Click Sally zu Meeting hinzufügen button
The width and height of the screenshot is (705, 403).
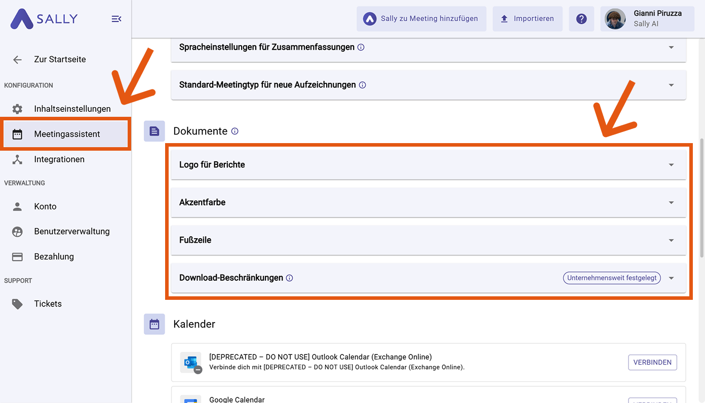(421, 19)
